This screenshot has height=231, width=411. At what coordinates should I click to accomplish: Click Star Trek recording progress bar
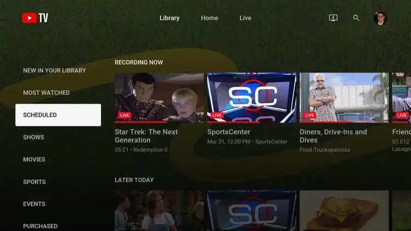point(159,122)
